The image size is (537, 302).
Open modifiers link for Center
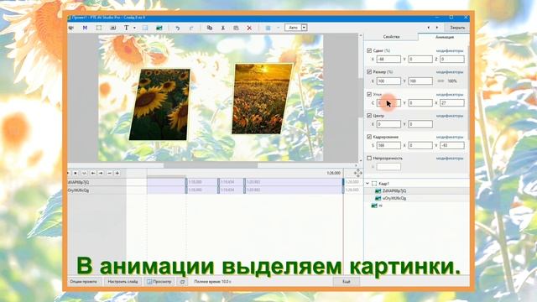450,116
